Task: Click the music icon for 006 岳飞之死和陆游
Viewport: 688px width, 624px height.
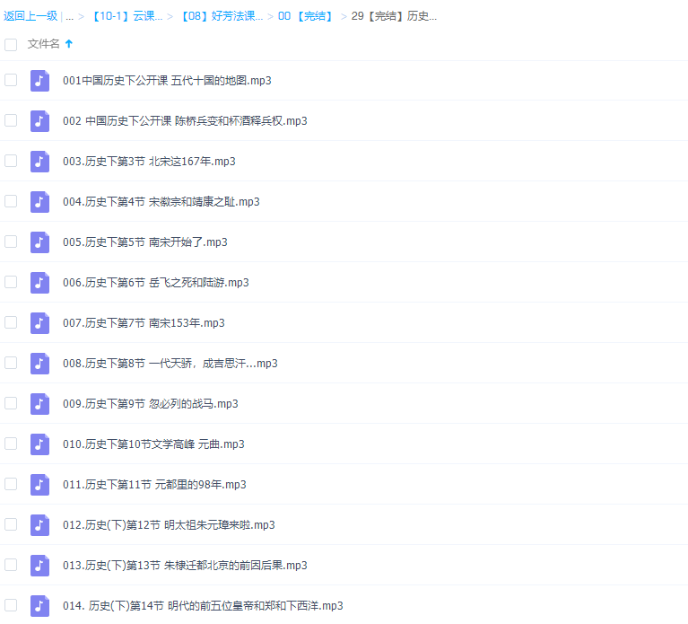Action: (39, 282)
